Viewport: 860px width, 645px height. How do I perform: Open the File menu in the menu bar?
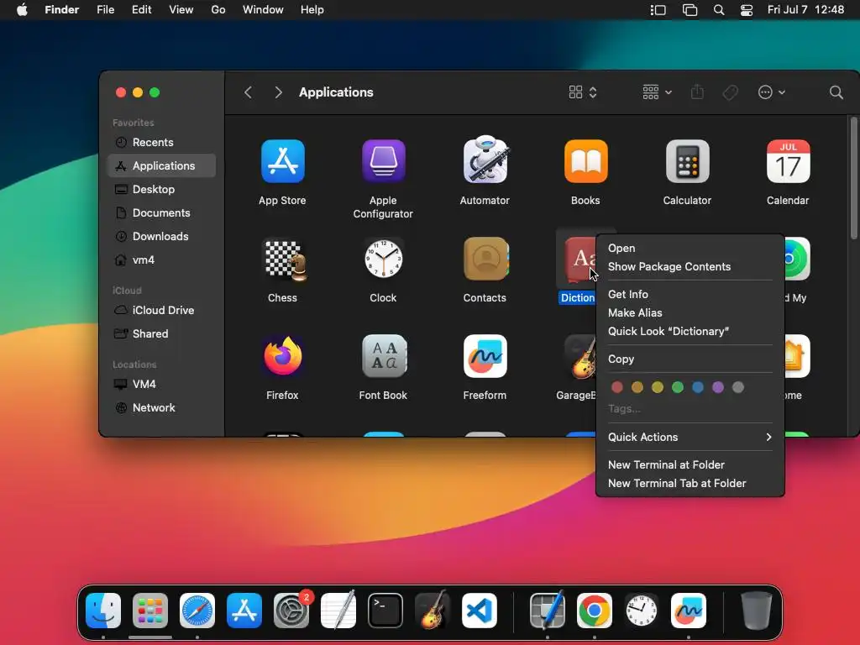[105, 10]
